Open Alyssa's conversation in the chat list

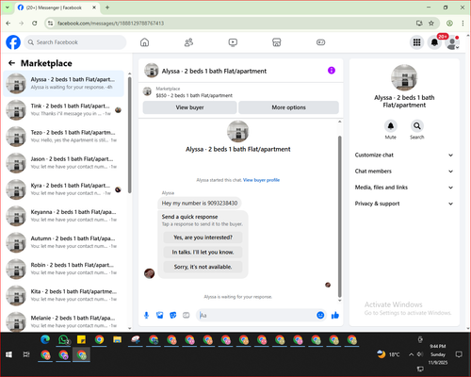tap(64, 84)
